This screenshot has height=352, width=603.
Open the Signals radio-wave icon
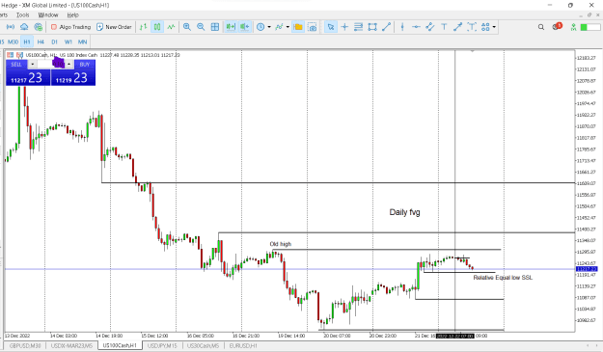point(11,27)
